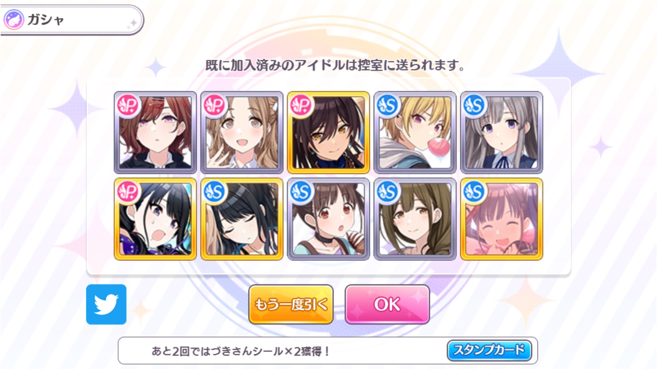Open the gold-framed idol in the purple outfit
This screenshot has height=369, width=657.
click(155, 219)
